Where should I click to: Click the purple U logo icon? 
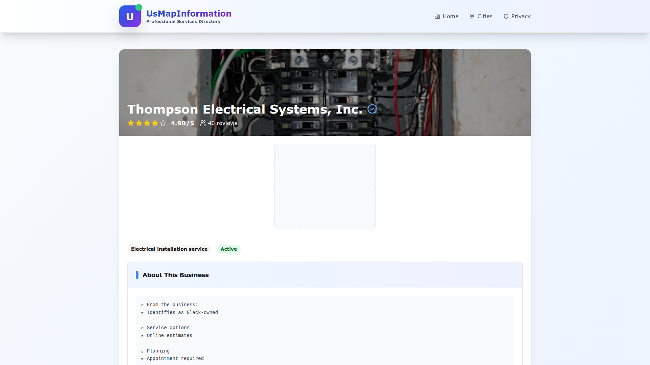tap(130, 16)
